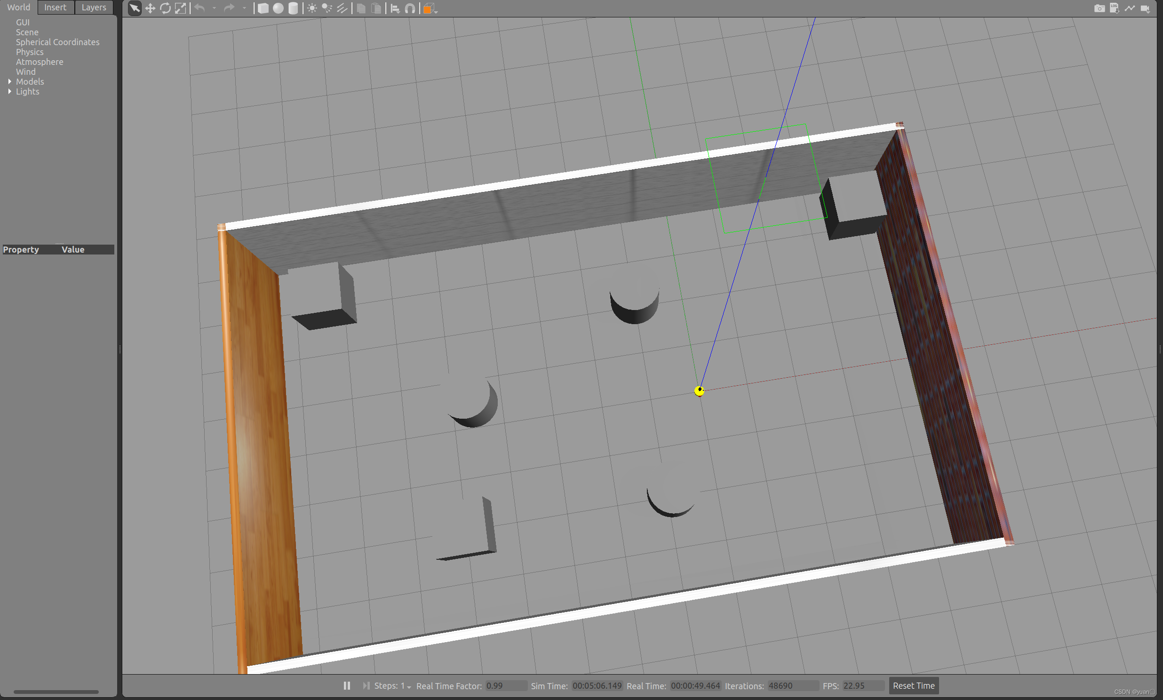Add a point light

[312, 8]
